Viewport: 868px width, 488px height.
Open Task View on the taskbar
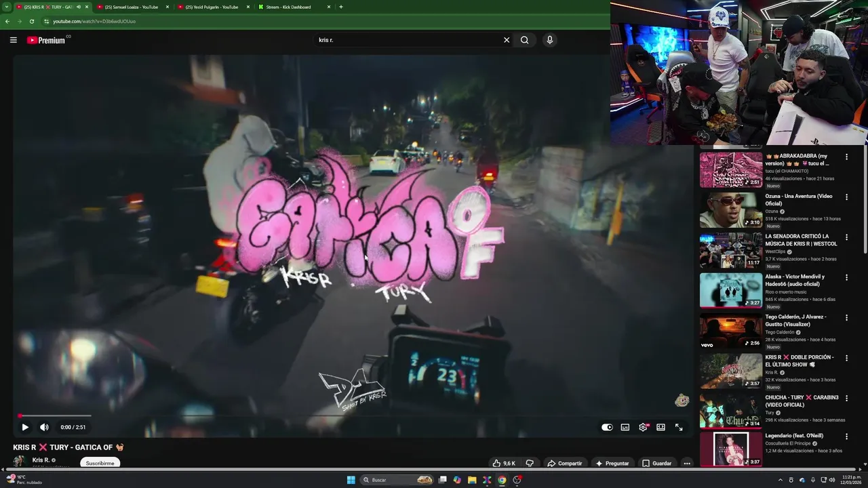click(442, 480)
